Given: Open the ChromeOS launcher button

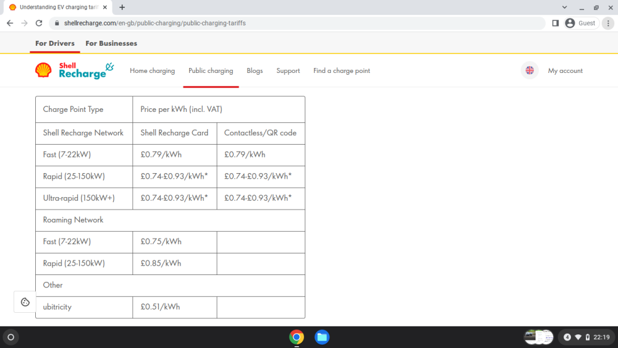Looking at the screenshot, I should click(x=11, y=337).
